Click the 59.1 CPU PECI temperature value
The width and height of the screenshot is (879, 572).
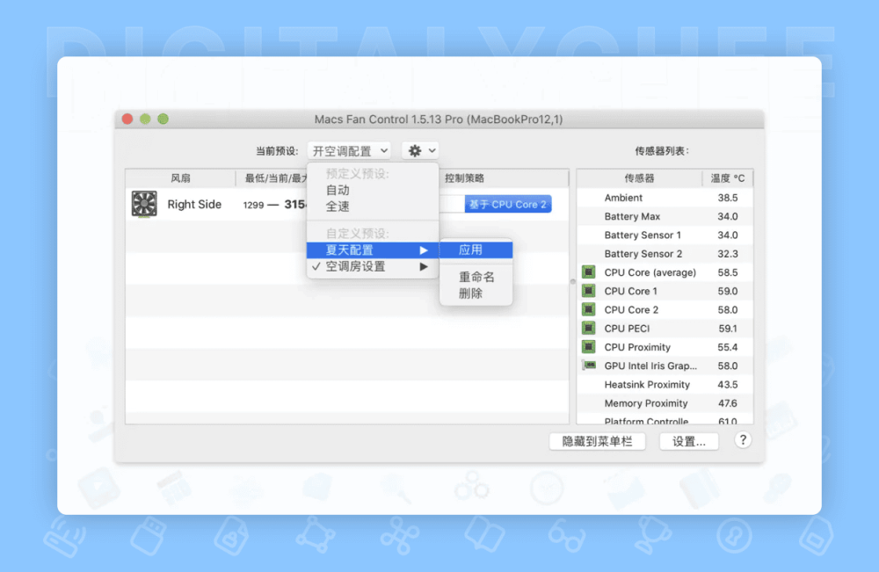pyautogui.click(x=728, y=329)
